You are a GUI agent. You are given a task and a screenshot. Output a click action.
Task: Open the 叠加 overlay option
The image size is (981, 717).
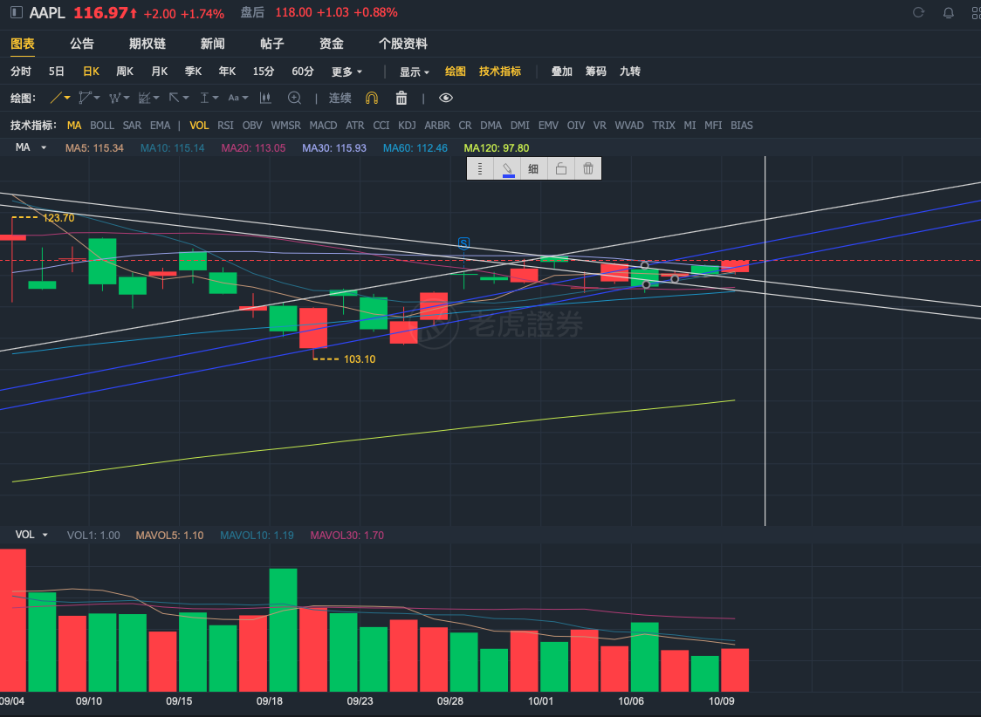(562, 72)
